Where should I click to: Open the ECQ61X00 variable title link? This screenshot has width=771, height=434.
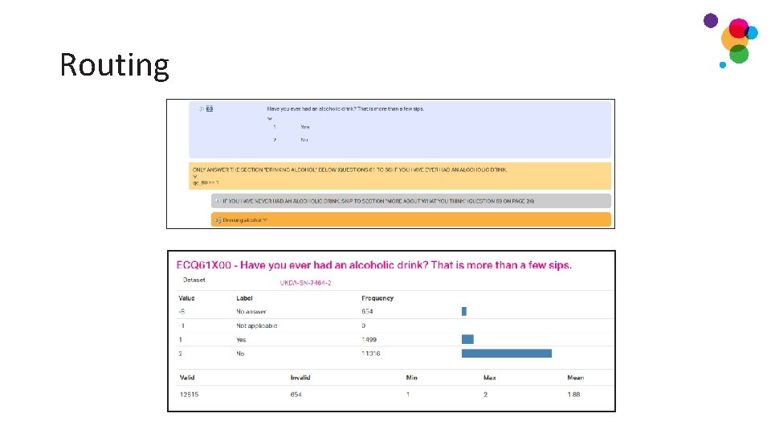coord(373,265)
